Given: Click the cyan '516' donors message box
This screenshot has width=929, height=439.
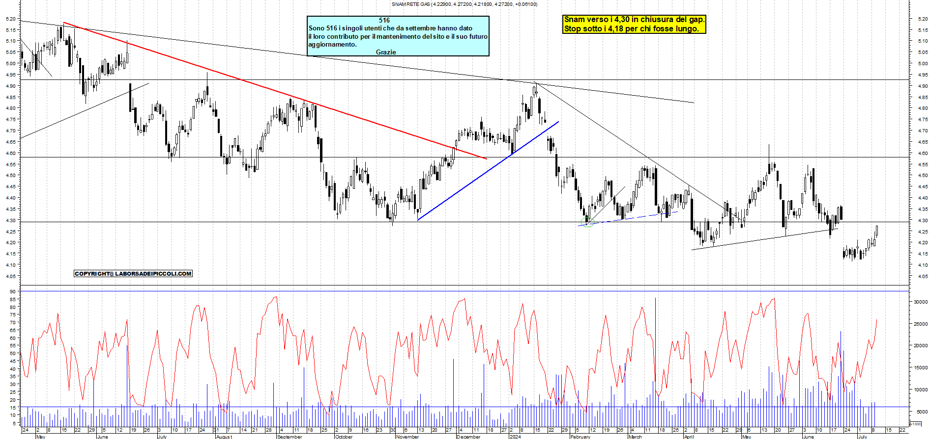Looking at the screenshot, I should (398, 36).
